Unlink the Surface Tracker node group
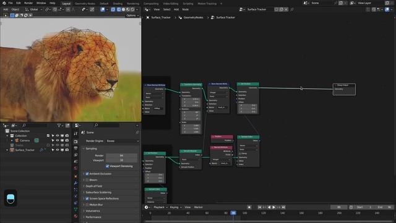The image size is (396, 223). 286,9
